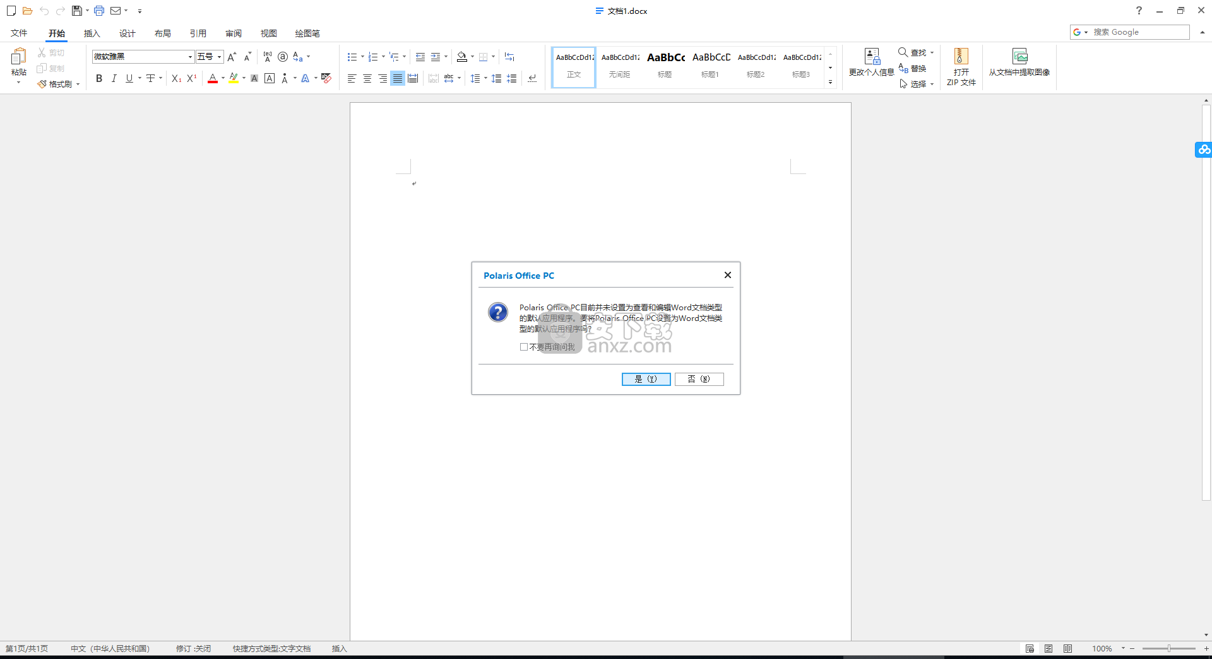
Task: Click the clear formatting eraser icon
Action: pos(326,78)
